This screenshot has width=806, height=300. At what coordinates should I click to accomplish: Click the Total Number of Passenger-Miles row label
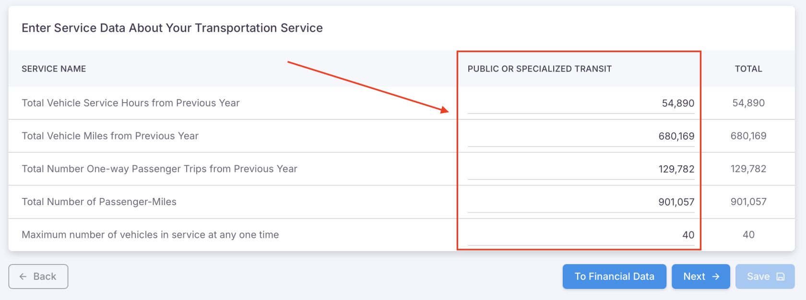[x=99, y=202]
